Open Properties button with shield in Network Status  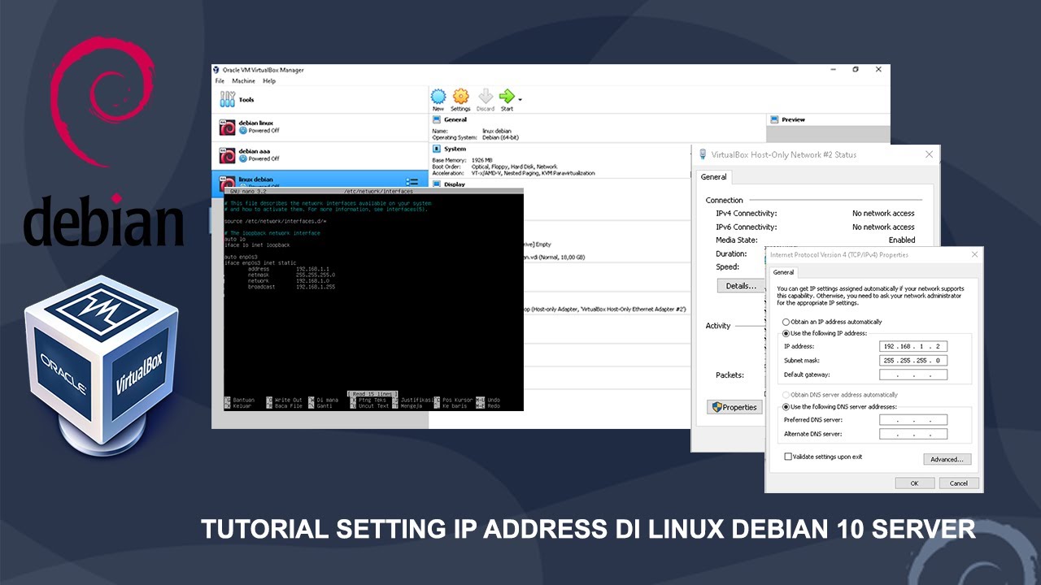click(734, 407)
